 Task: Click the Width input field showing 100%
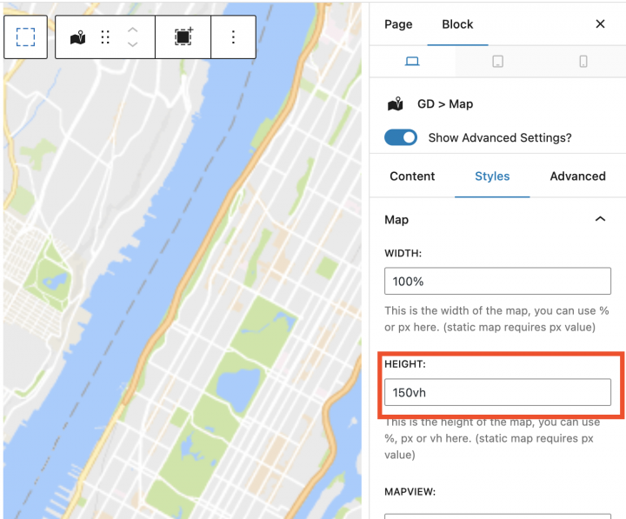pos(497,282)
